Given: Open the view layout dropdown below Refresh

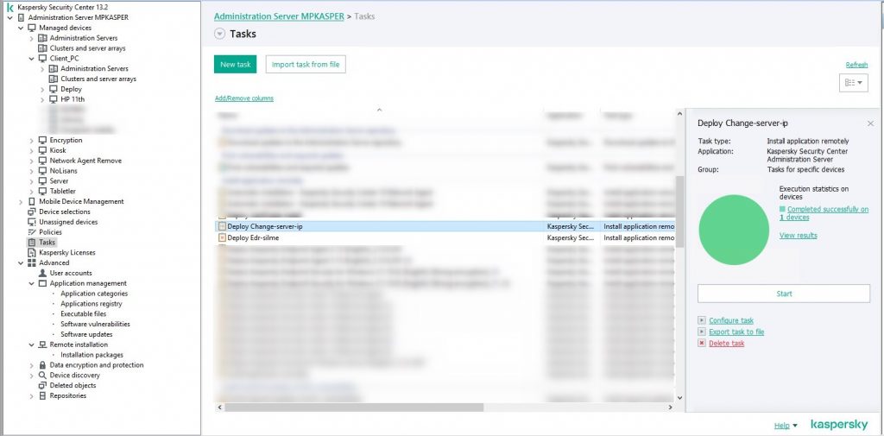Looking at the screenshot, I should (854, 83).
